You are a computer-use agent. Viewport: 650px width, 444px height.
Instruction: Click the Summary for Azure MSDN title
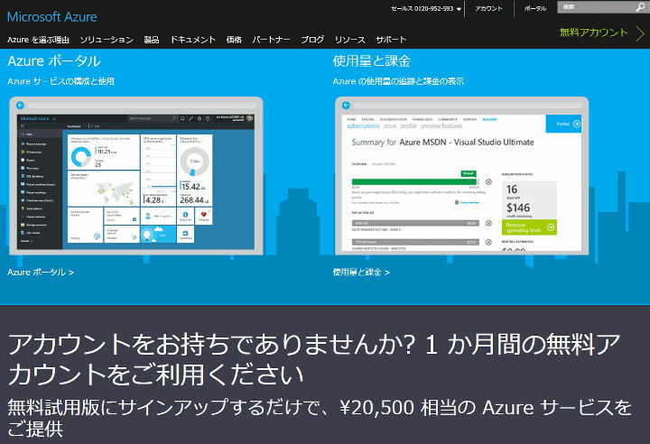442,143
